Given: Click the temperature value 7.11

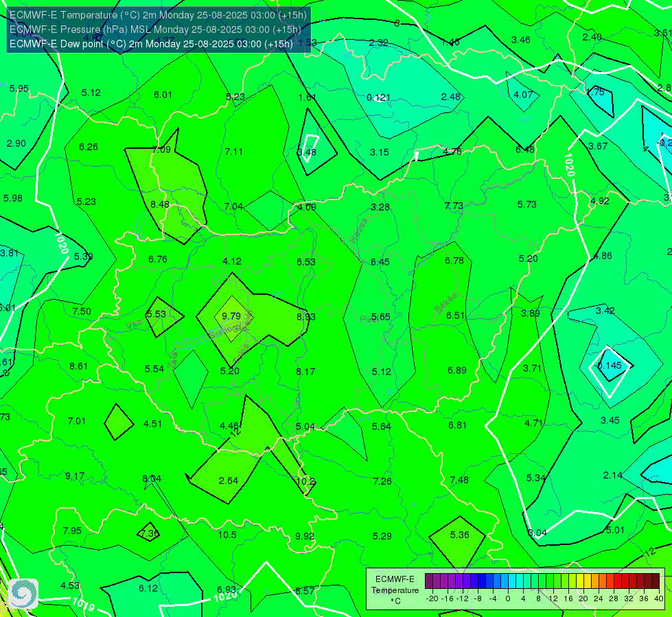Looking at the screenshot, I should point(233,152).
